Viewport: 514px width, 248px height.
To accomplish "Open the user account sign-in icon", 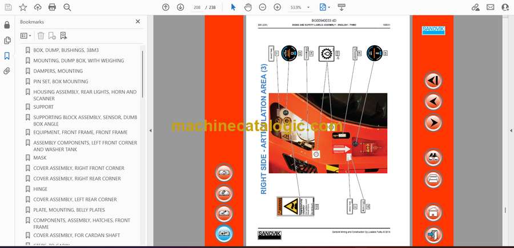I will [x=505, y=7].
